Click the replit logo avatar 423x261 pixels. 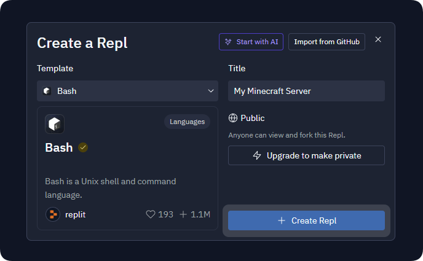(53, 214)
